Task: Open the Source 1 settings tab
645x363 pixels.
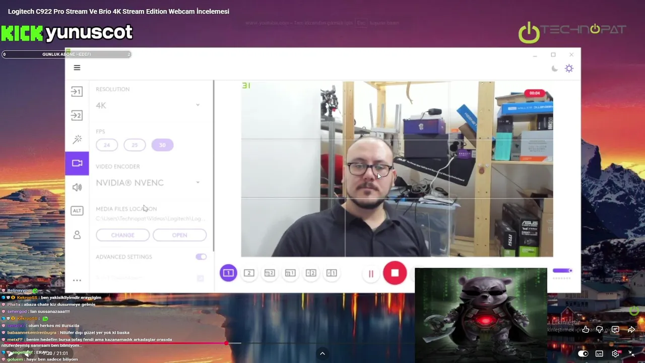Action: pos(77,92)
